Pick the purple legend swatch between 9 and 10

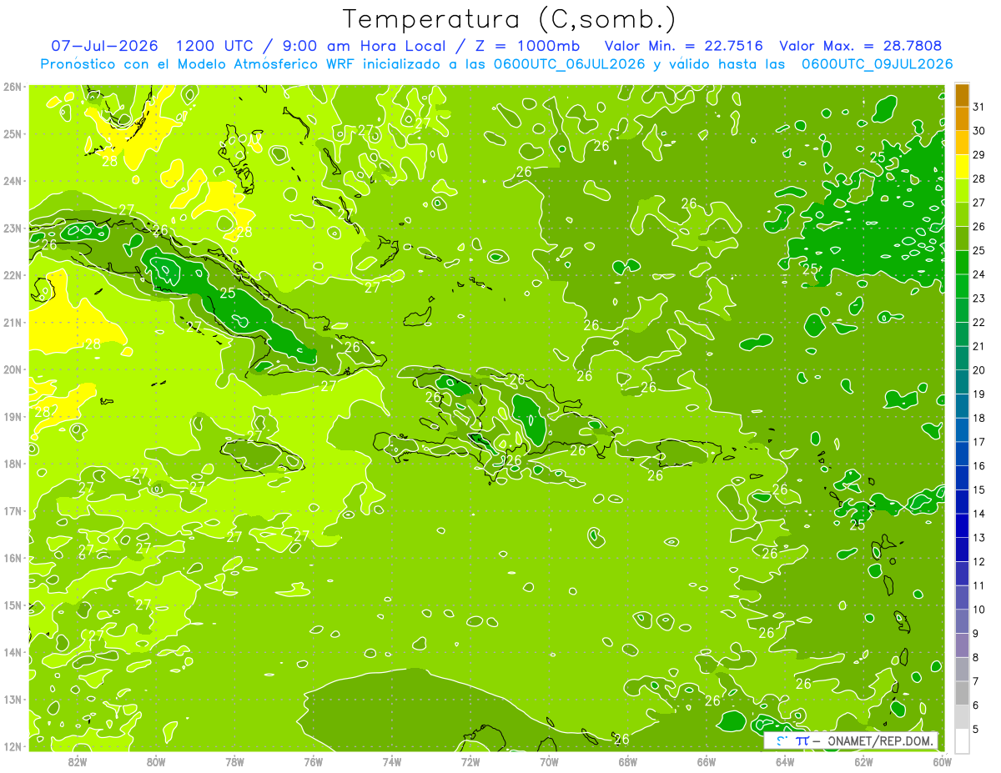(962, 621)
